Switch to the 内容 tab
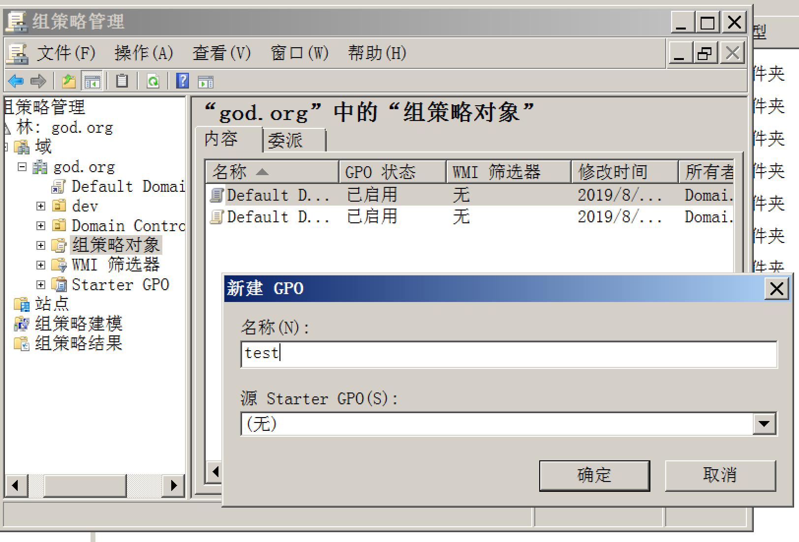 click(228, 139)
